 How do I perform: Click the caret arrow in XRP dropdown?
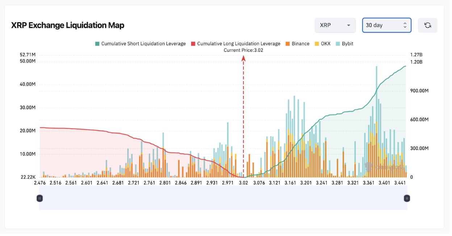(348, 25)
